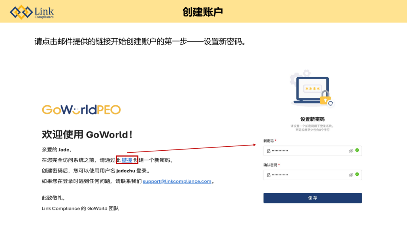Click green checkmark in 确认密码 field
407x229 pixels.
(x=357, y=175)
